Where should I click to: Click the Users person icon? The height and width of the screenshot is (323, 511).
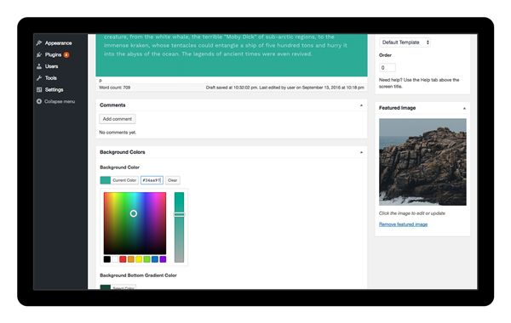(39, 66)
